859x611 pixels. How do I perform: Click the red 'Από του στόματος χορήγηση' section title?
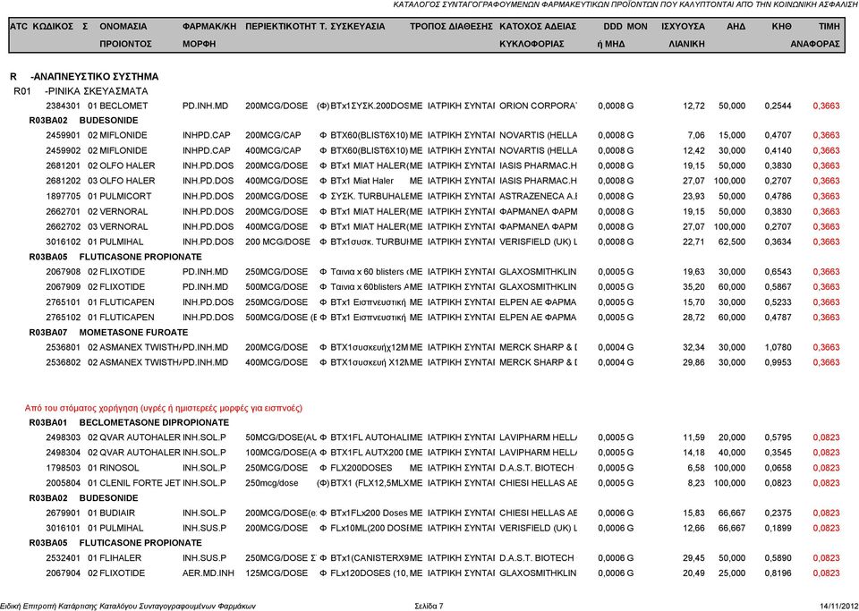(163, 408)
